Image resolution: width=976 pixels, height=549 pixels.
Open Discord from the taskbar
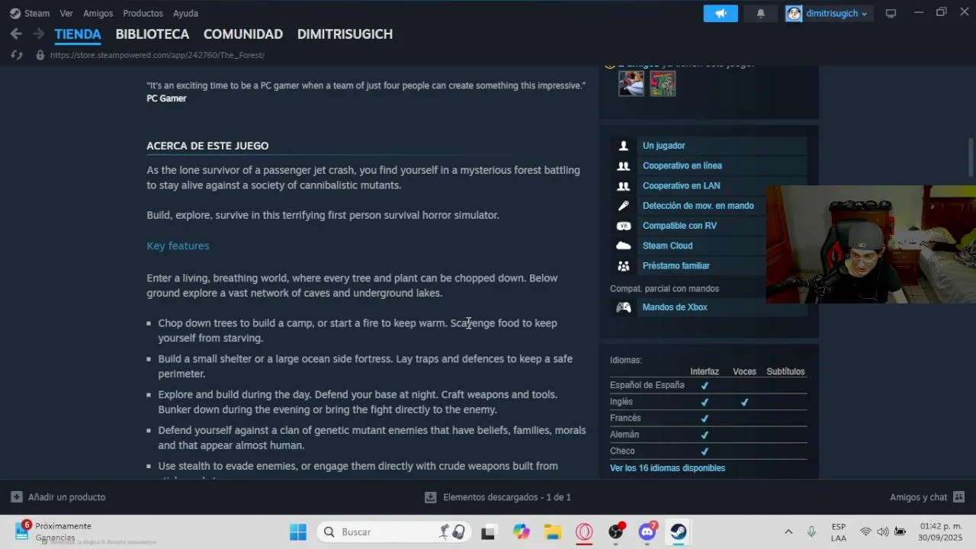[x=647, y=532]
